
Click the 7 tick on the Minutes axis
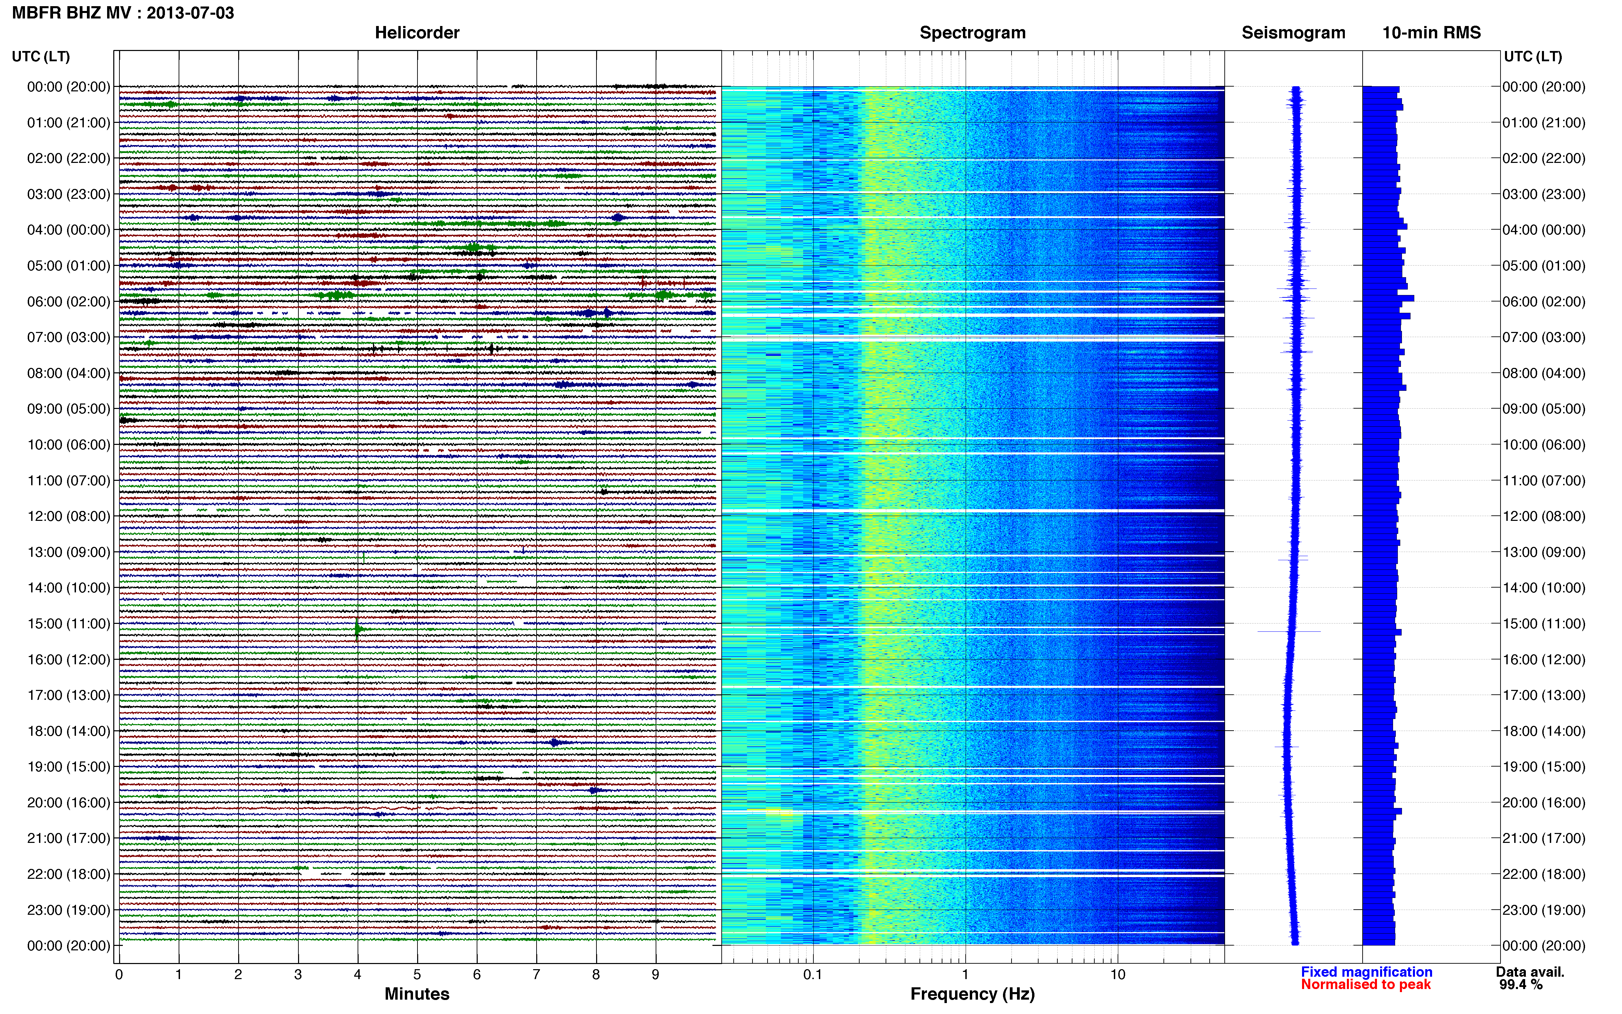536,974
